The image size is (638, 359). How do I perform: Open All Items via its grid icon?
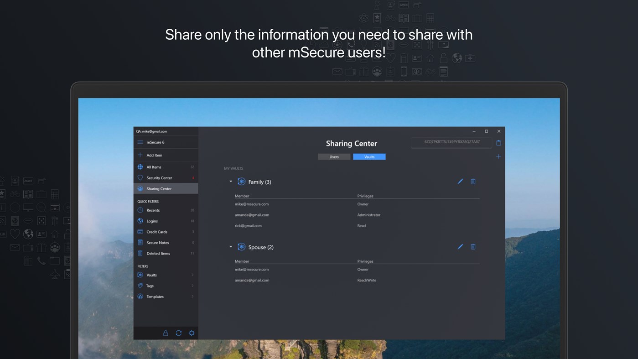[140, 167]
